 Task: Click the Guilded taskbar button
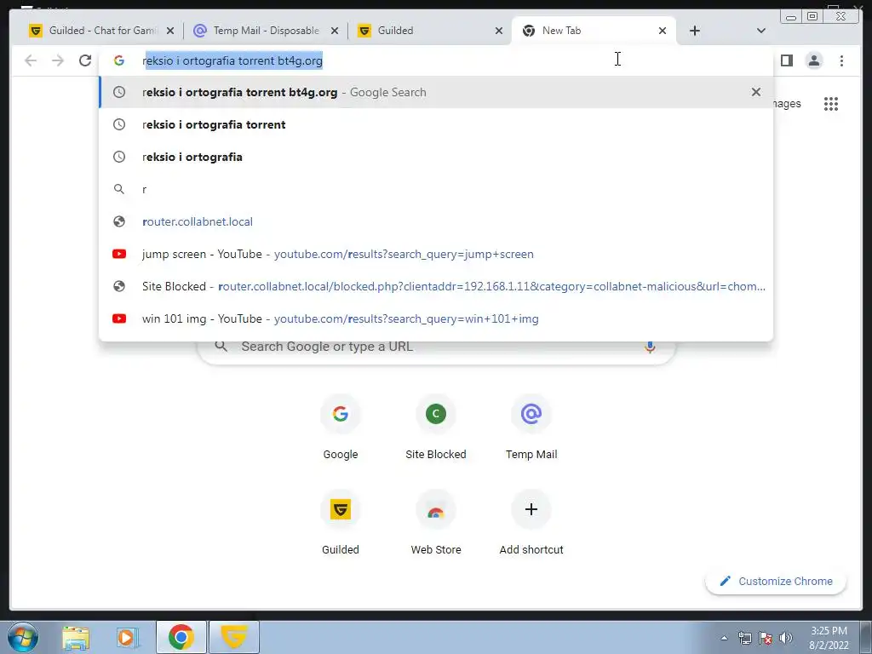tap(233, 637)
